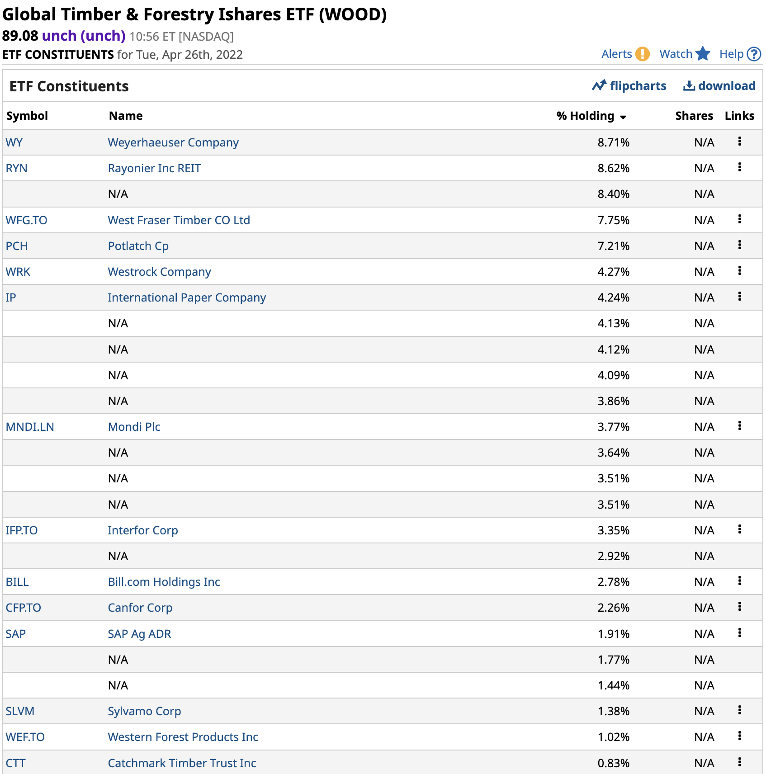Open three-dot menu for Mondi Plc row
The height and width of the screenshot is (774, 766).
[x=739, y=426]
